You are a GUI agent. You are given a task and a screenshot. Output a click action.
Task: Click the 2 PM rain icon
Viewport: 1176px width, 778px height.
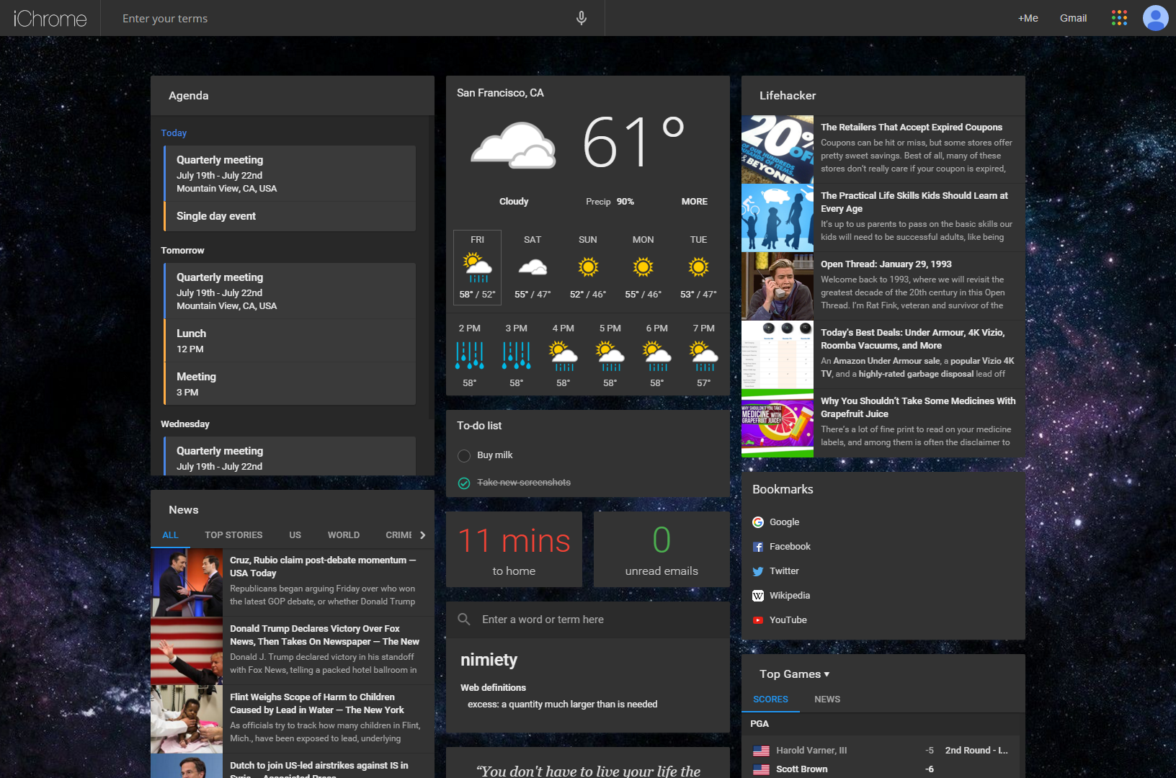(469, 356)
